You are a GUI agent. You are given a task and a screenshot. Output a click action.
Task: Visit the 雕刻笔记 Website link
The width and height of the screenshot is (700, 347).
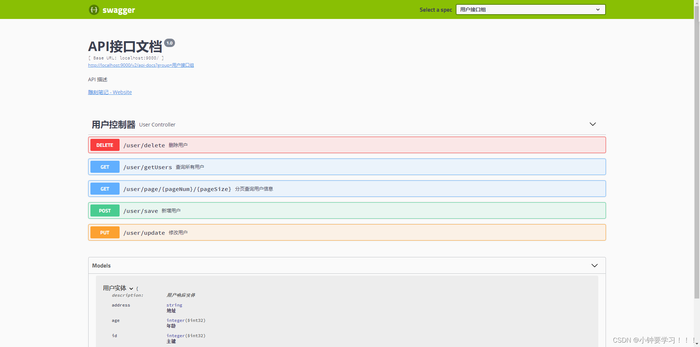click(x=110, y=92)
